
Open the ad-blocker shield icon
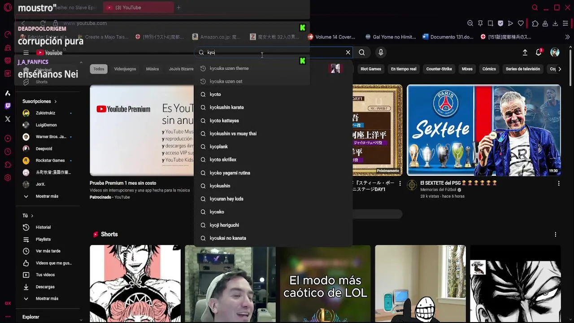(500, 23)
